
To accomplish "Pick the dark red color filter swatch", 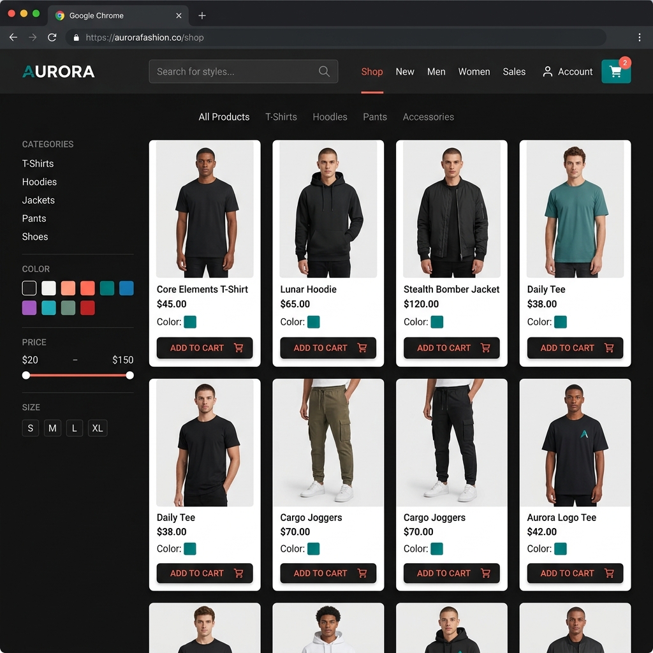I will point(87,308).
